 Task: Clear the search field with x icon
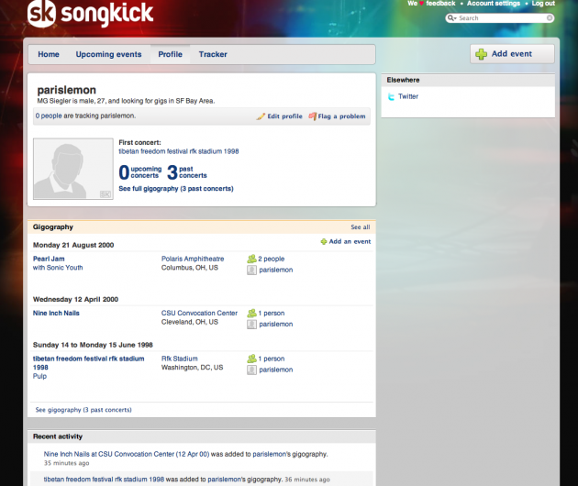tap(550, 18)
